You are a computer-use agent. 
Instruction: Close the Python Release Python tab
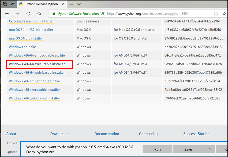[x=63, y=4]
